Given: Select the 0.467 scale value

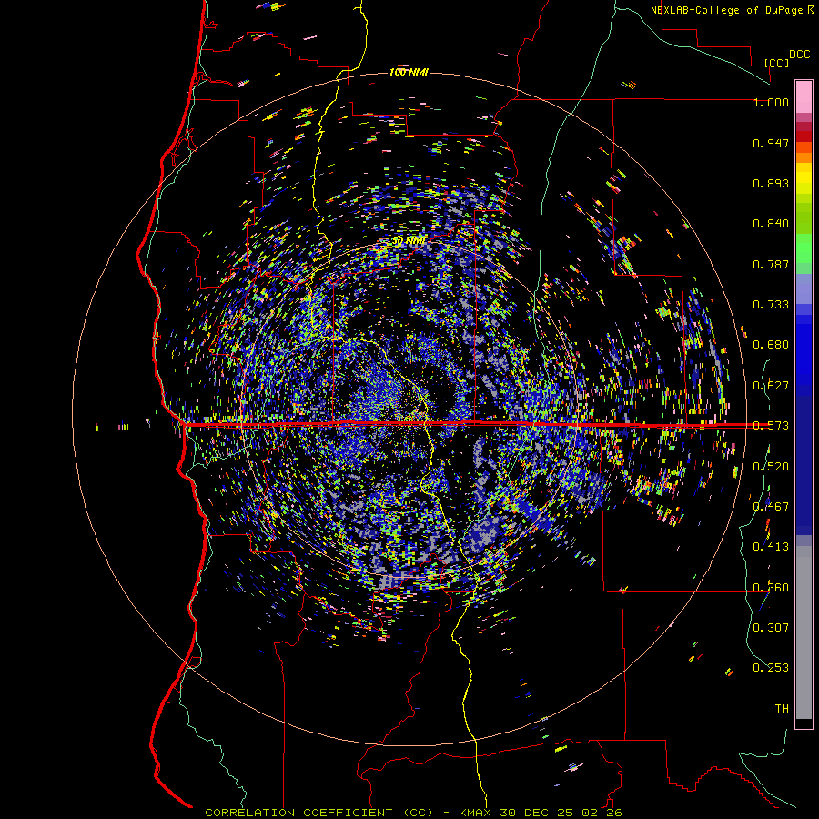Looking at the screenshot, I should 771,507.
